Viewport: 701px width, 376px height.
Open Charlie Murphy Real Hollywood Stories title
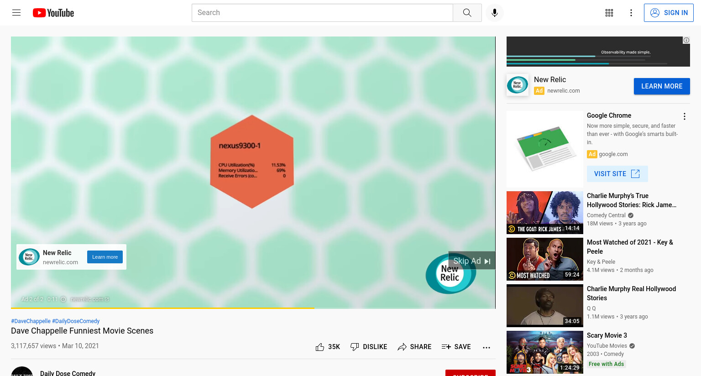coord(631,293)
